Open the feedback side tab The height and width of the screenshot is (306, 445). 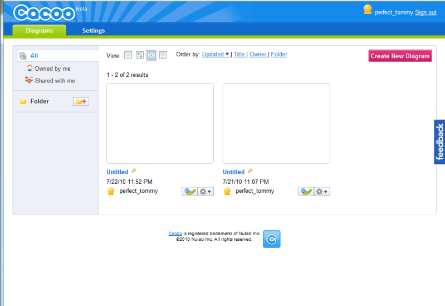tap(439, 142)
